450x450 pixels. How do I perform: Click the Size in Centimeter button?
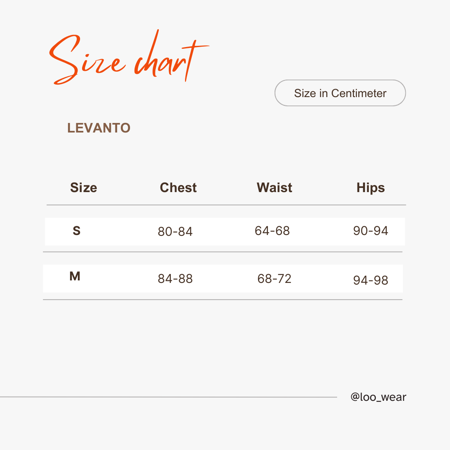[x=340, y=93]
